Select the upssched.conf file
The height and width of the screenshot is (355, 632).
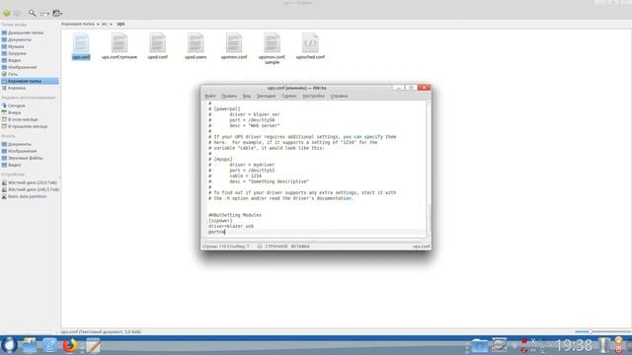pos(310,46)
